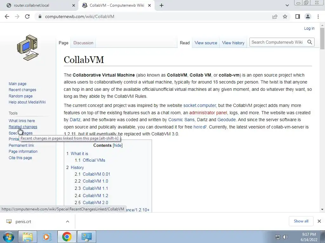The image size is (325, 243).
Task: Open the browser side panel icon
Action: point(298,16)
